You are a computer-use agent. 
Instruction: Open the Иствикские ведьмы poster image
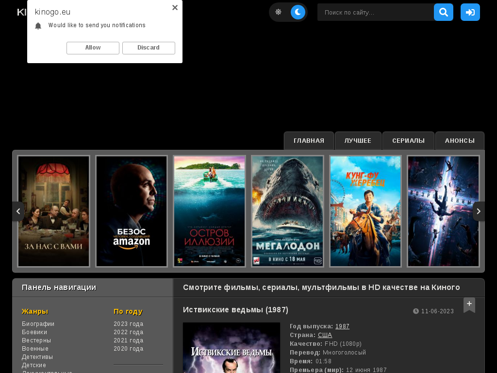tap(232, 348)
